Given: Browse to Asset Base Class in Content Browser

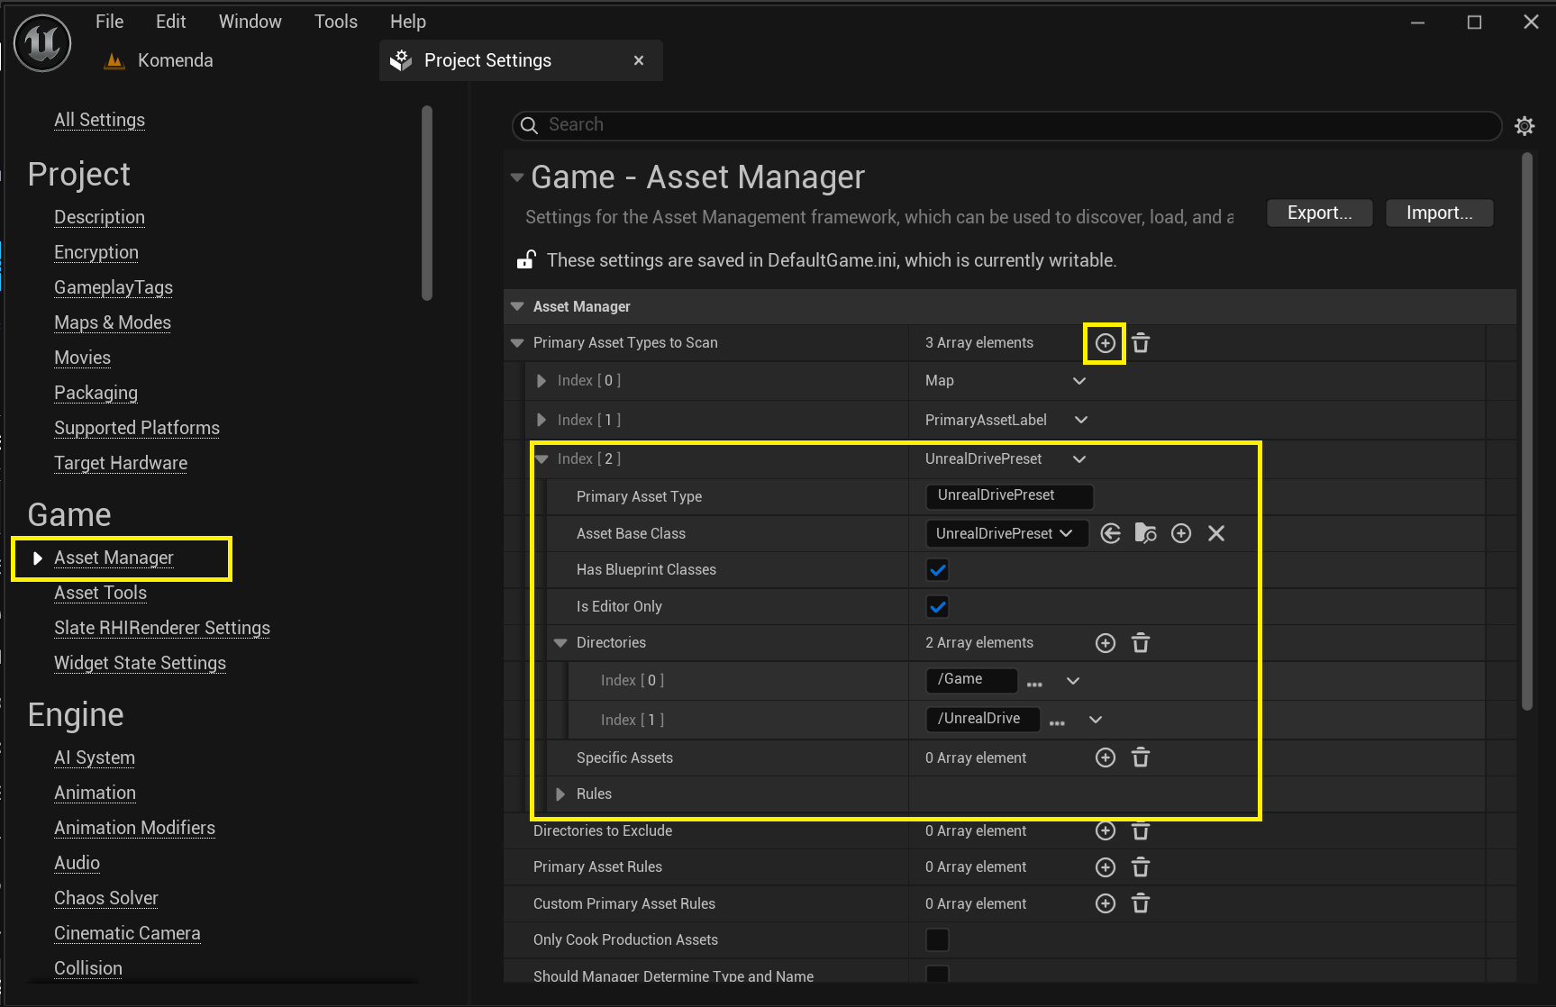Looking at the screenshot, I should tap(1145, 533).
